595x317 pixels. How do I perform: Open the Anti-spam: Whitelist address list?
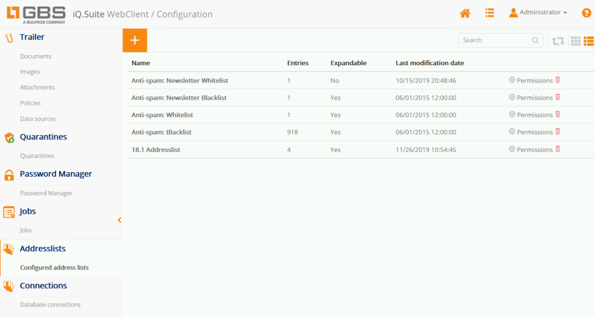pos(162,115)
